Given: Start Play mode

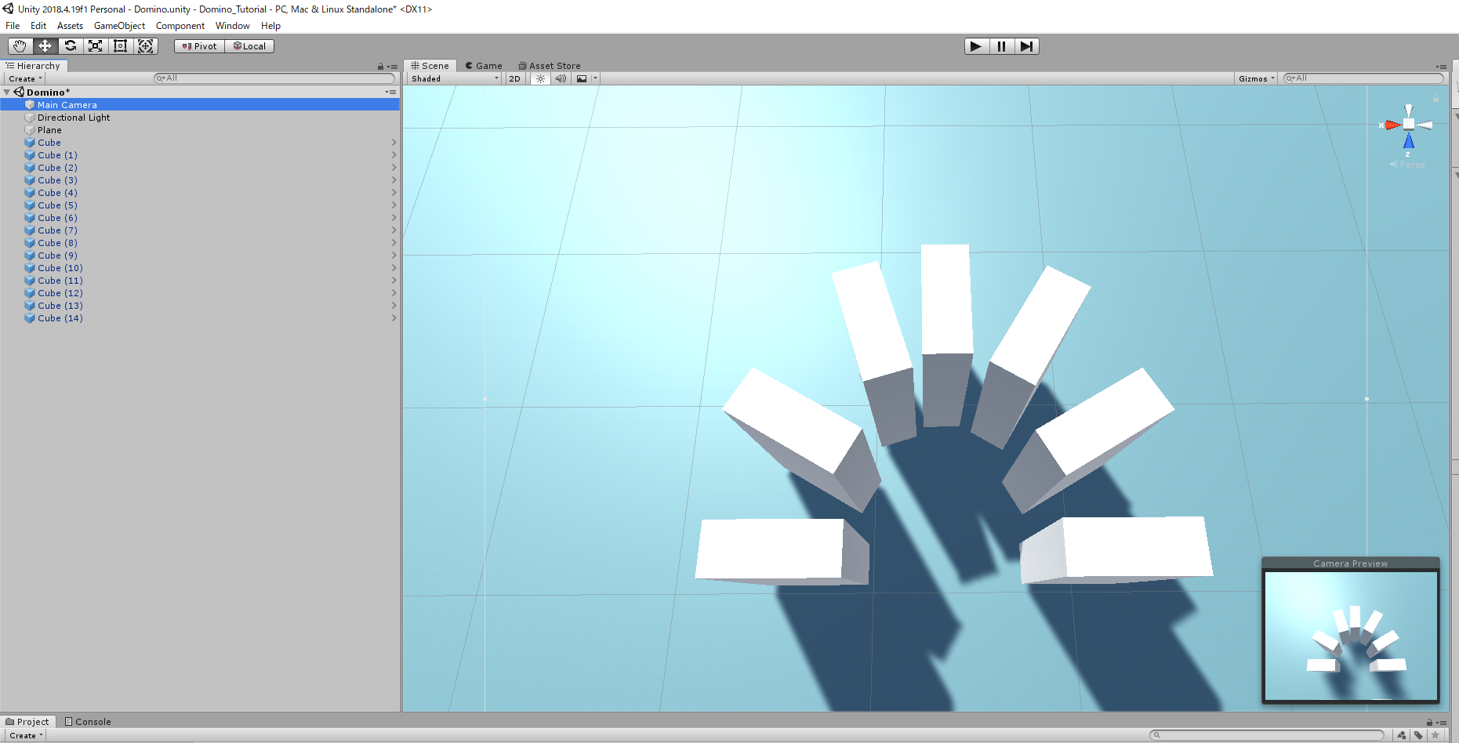Looking at the screenshot, I should (x=976, y=46).
